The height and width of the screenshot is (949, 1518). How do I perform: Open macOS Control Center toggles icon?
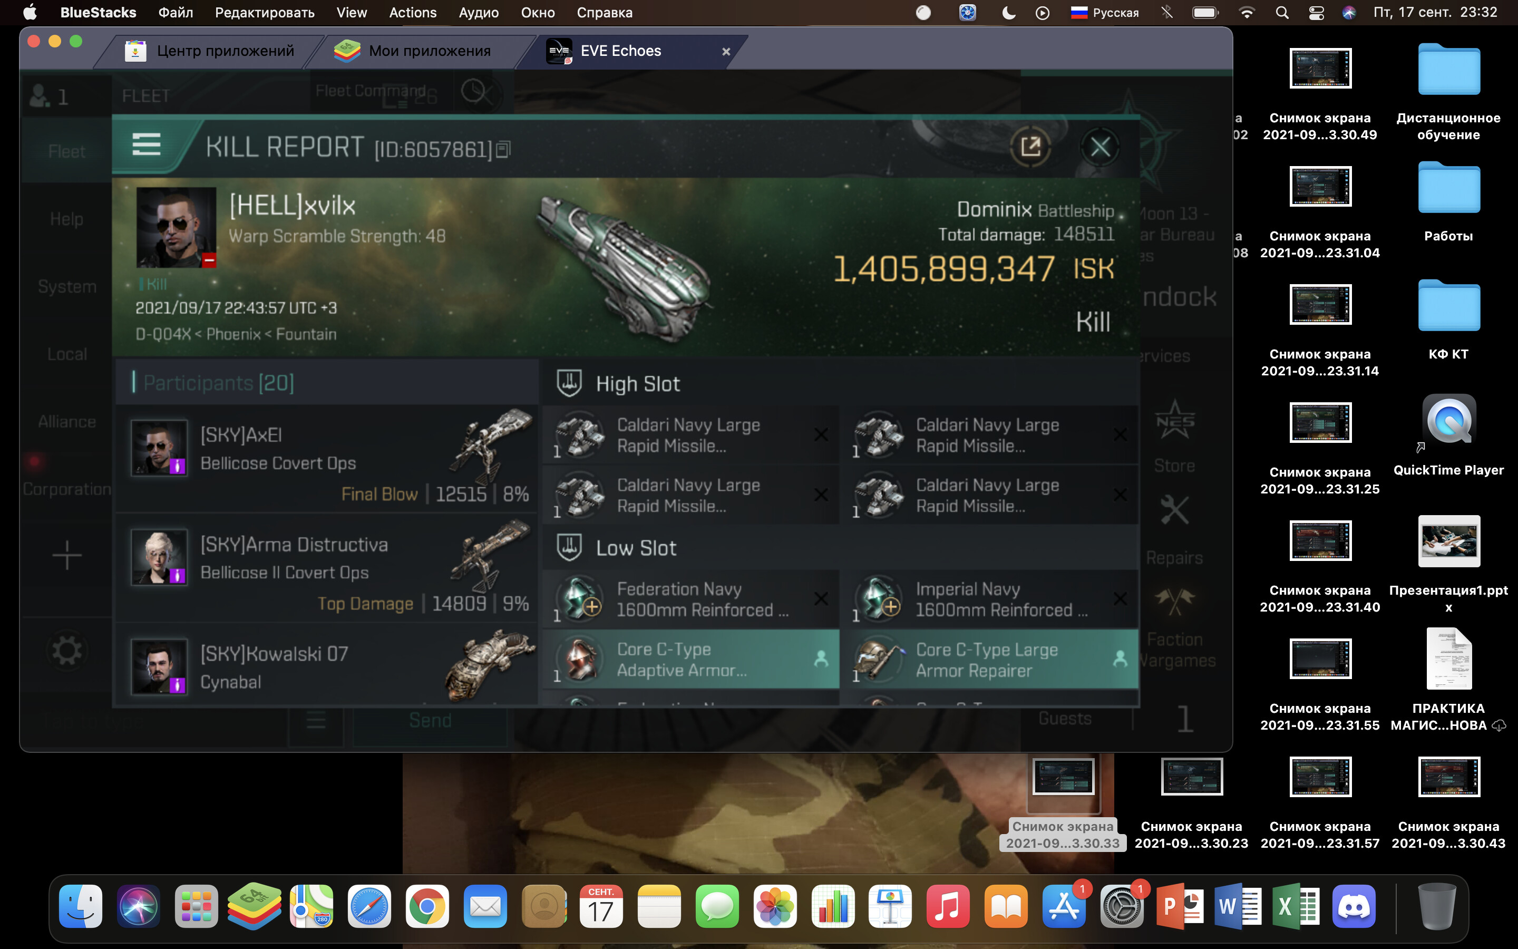coord(1316,13)
